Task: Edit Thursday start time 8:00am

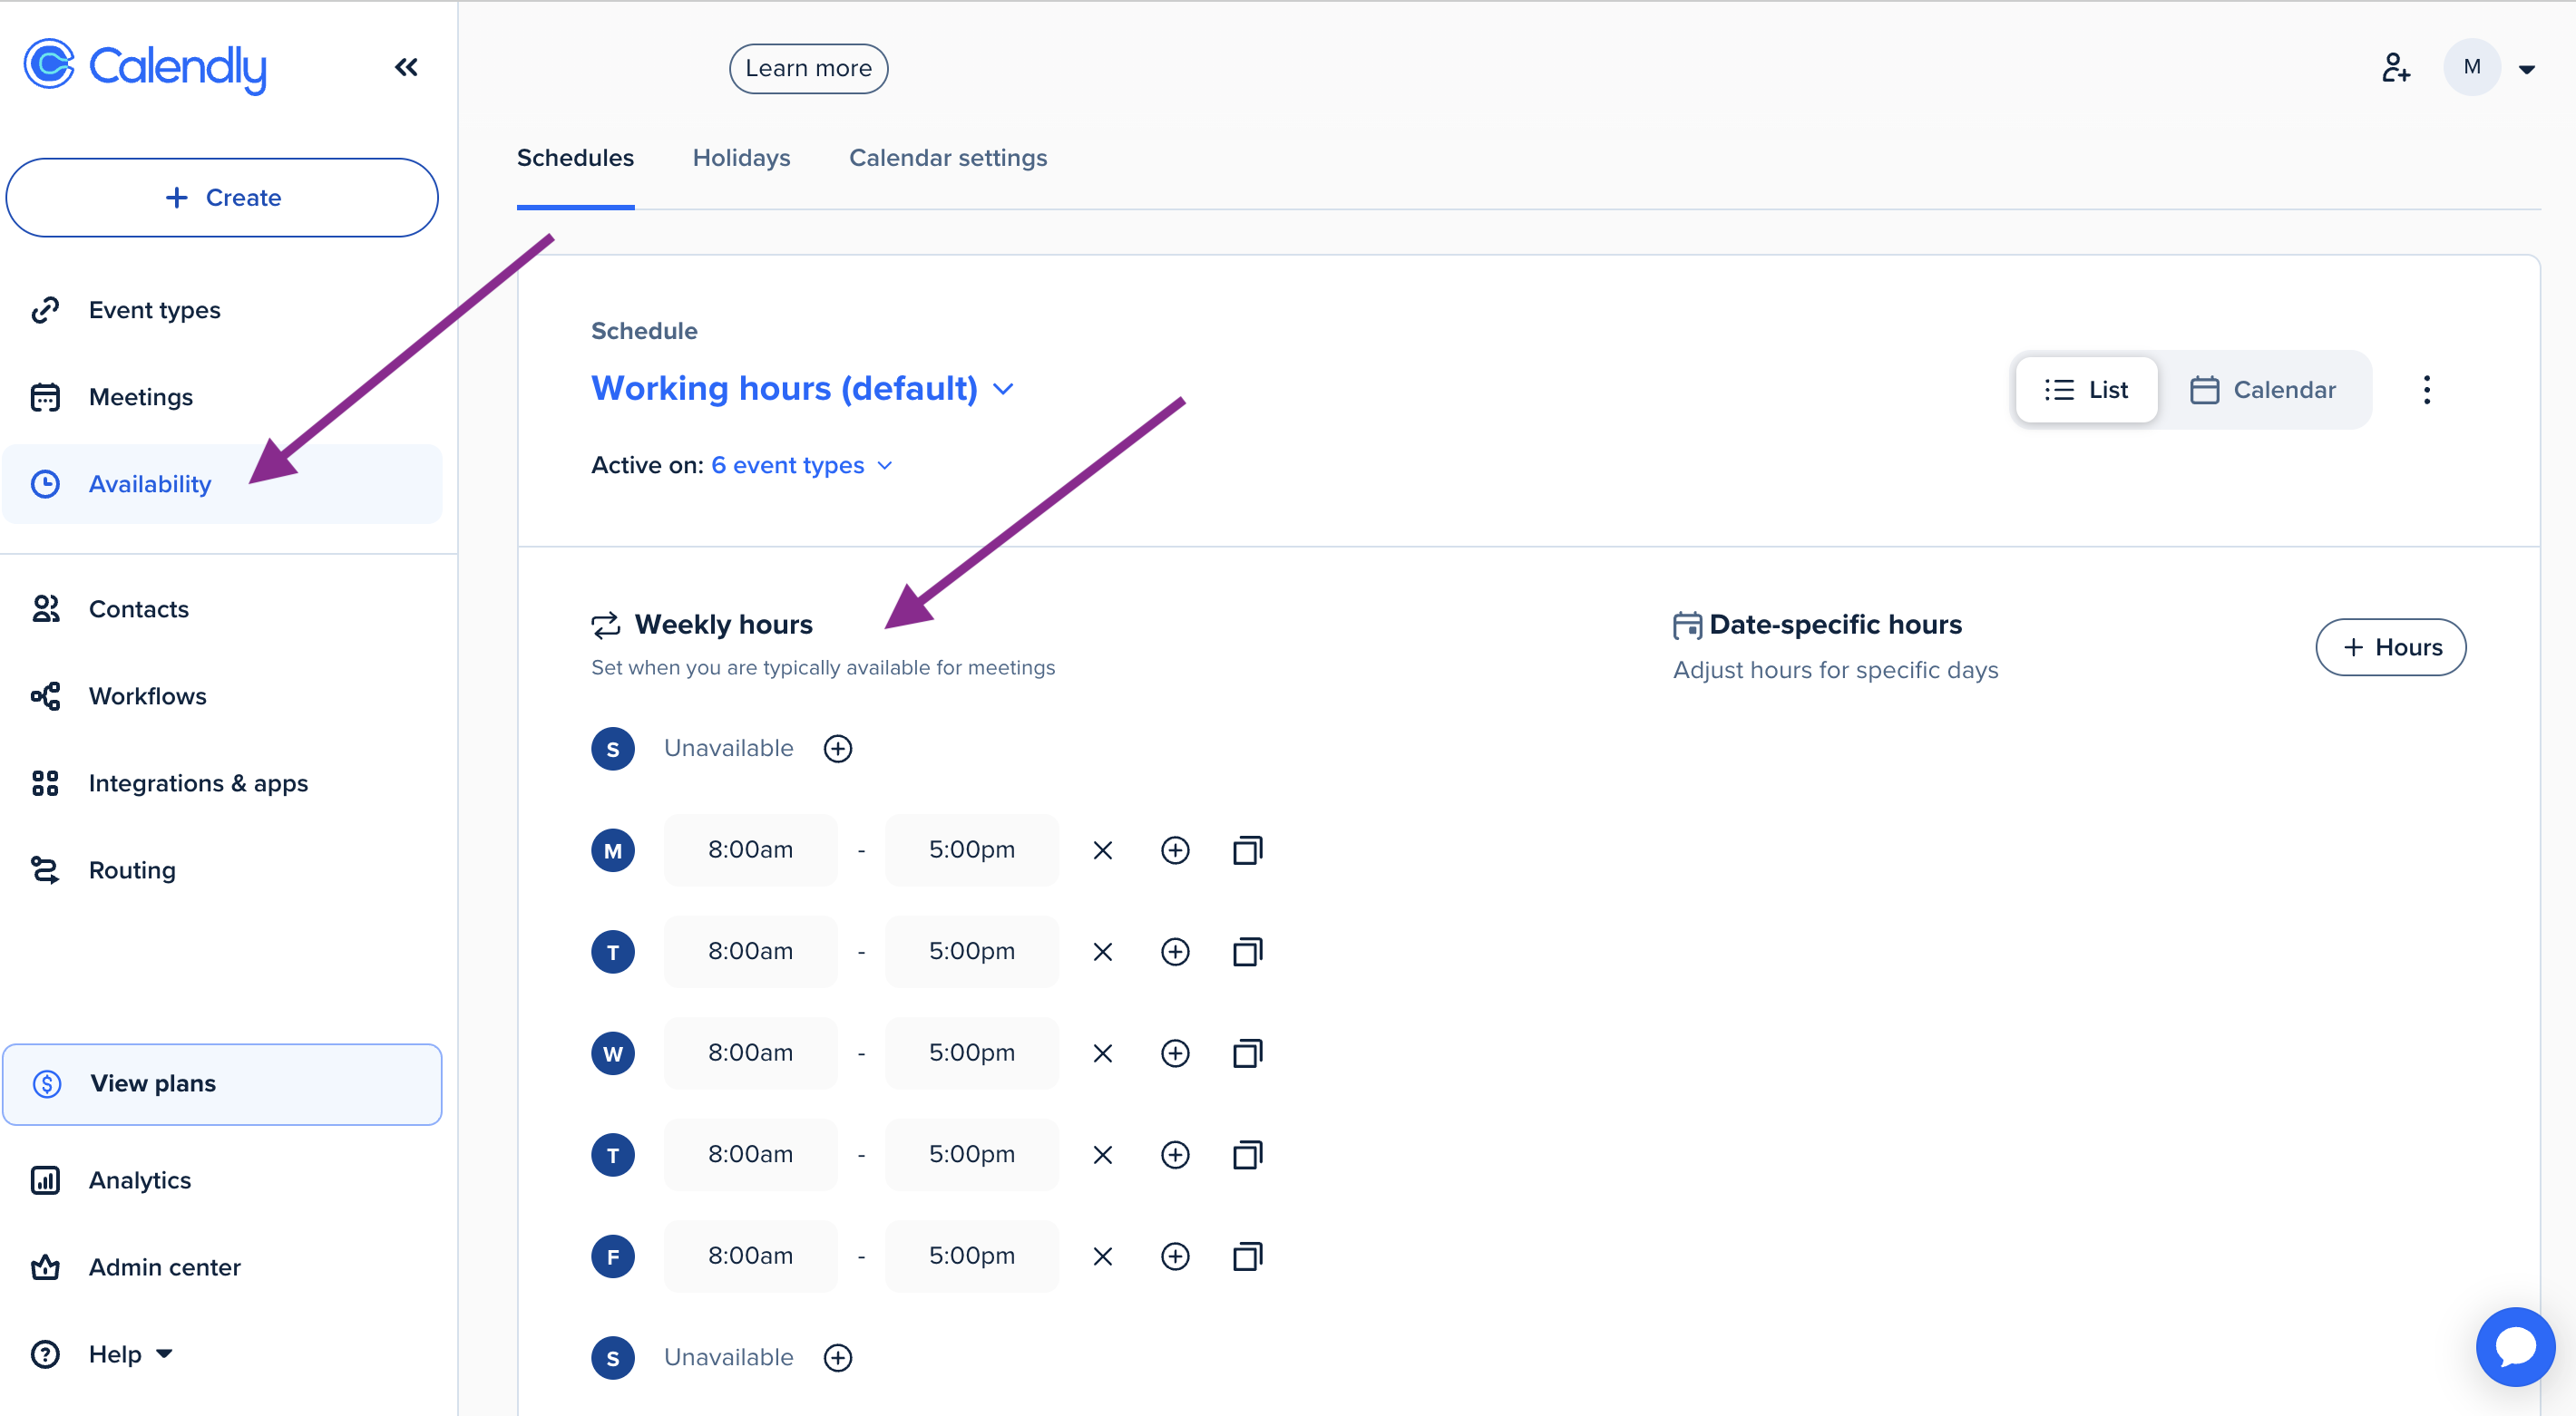Action: coord(750,1154)
